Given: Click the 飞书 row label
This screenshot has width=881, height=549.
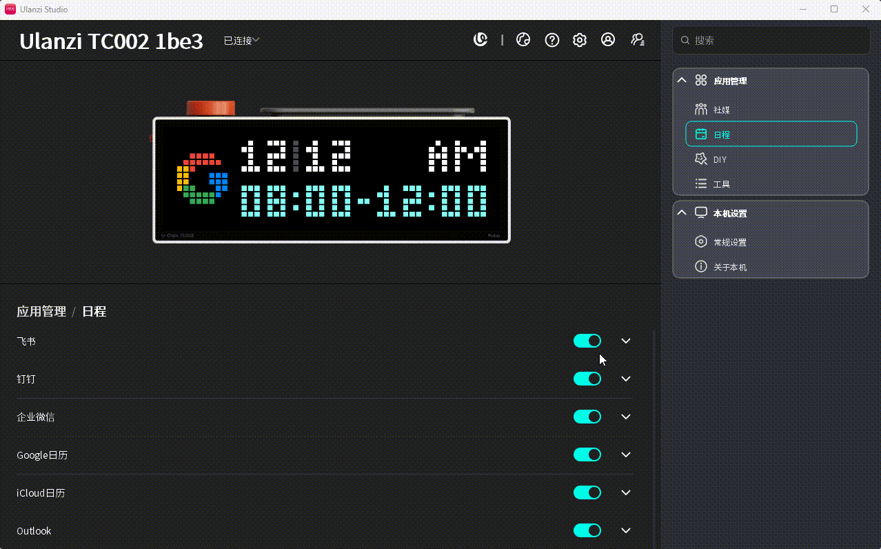Looking at the screenshot, I should tap(26, 341).
